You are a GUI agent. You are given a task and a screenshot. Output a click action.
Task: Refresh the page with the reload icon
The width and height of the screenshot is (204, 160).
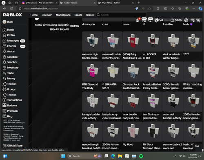(11, 9)
